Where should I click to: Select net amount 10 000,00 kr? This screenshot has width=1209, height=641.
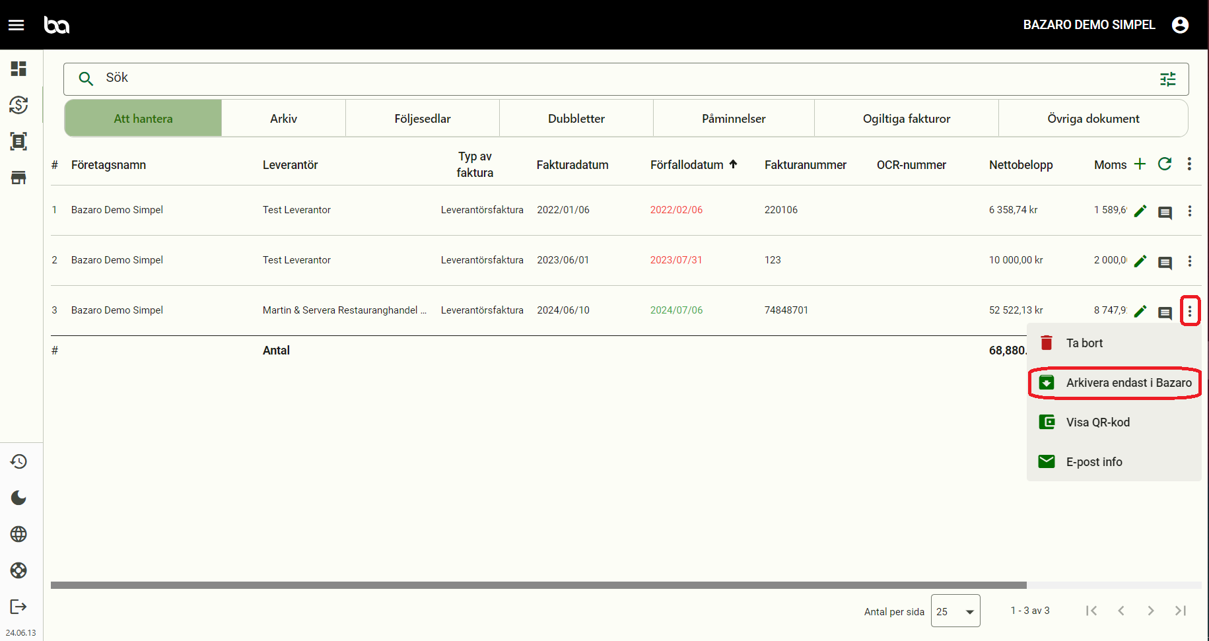point(1016,260)
